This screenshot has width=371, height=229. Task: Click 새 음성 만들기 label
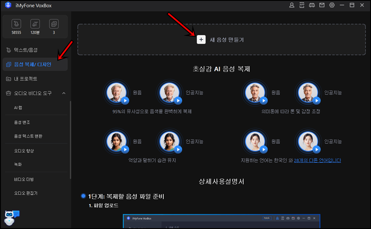(227, 40)
